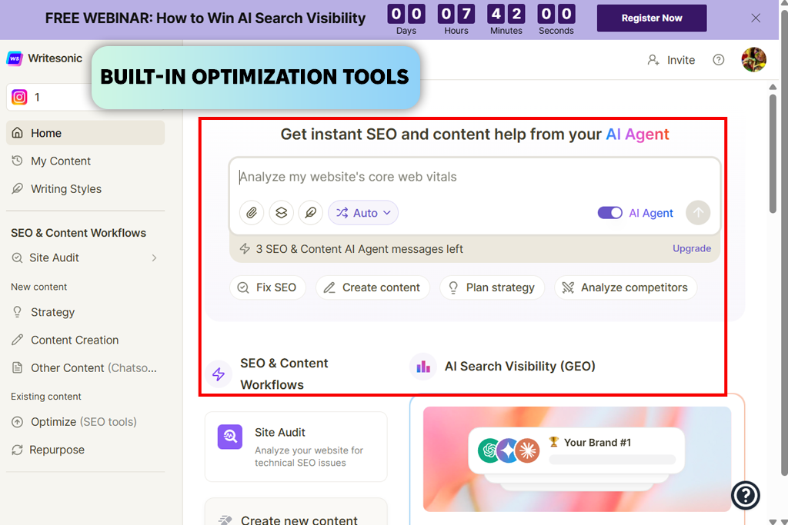
Task: Click the scrollbar up arrow
Action: 773,87
